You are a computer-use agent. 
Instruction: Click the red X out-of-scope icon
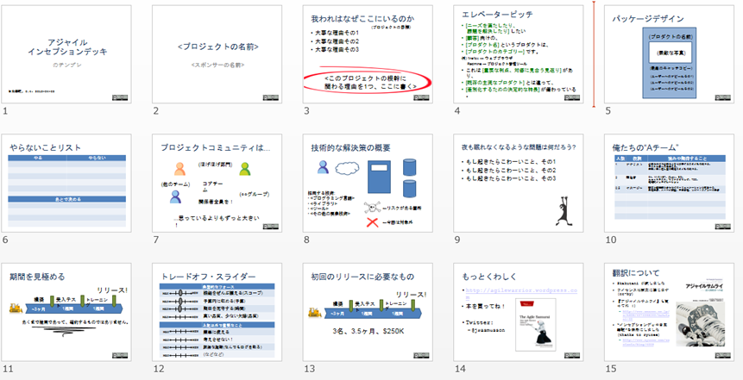(x=373, y=222)
